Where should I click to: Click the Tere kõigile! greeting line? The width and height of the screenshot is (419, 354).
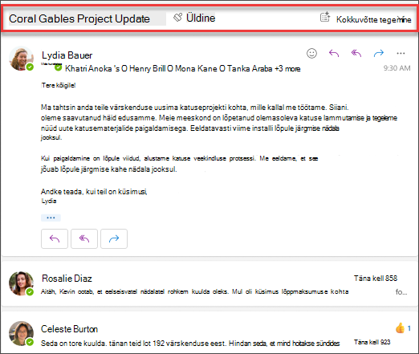coord(59,85)
